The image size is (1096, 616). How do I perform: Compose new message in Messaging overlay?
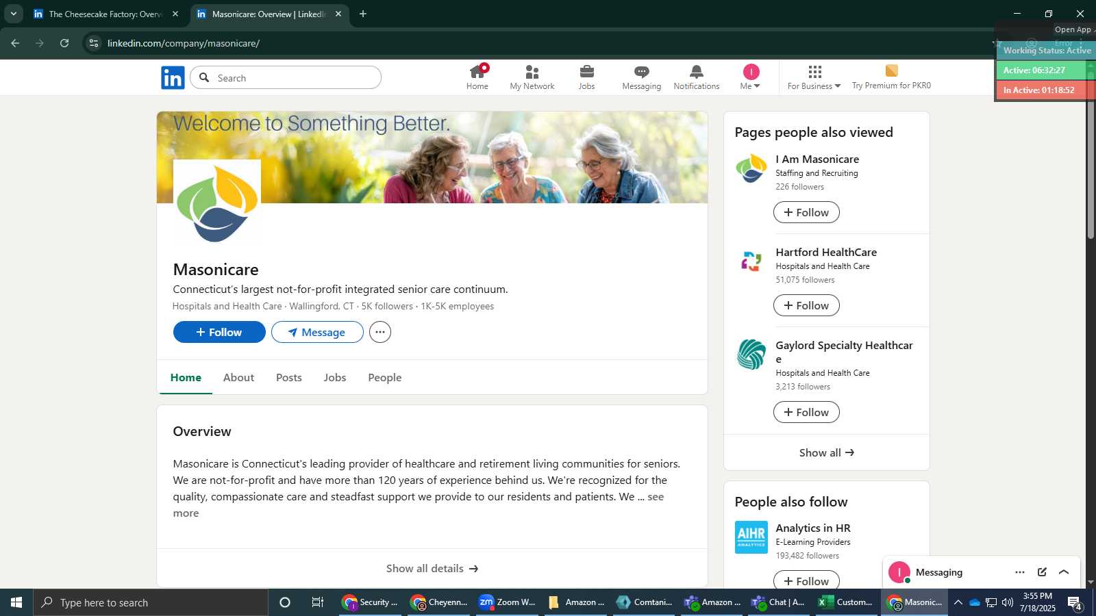pos(1042,572)
